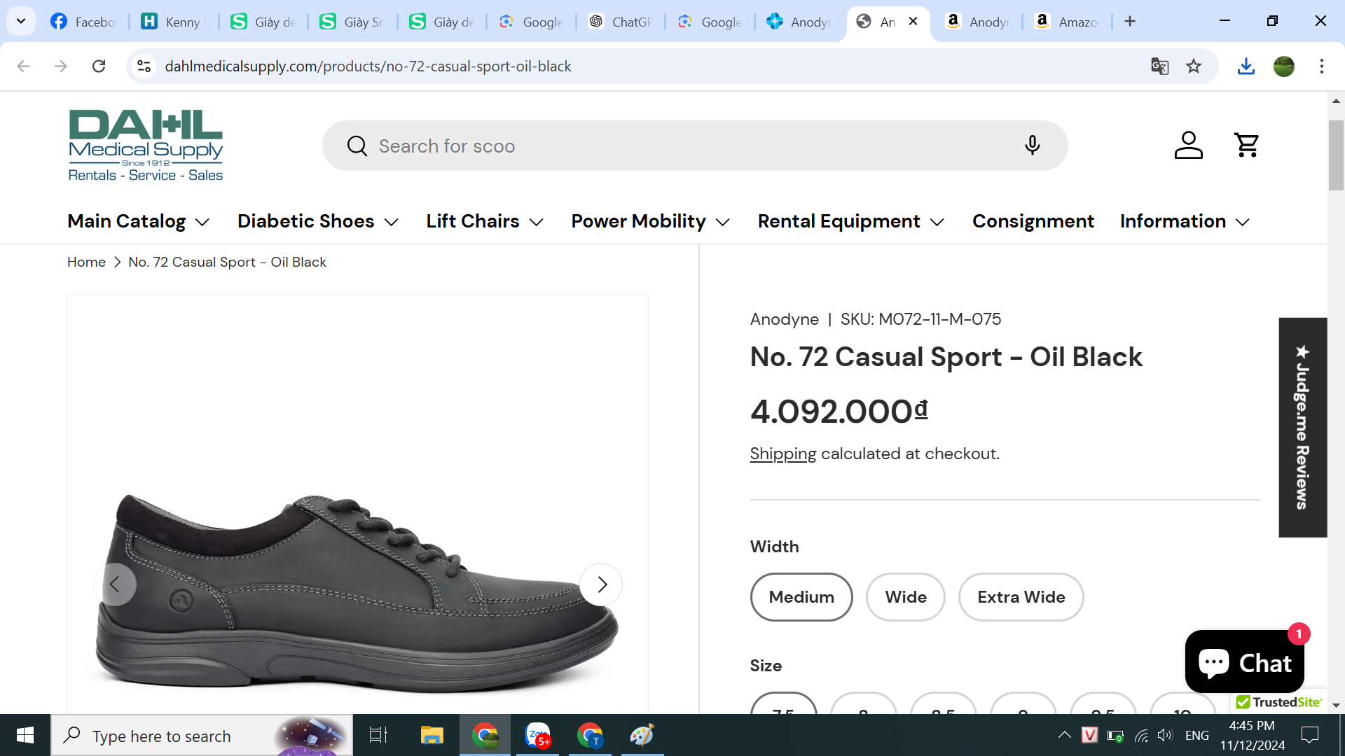Select Medium width option

click(x=801, y=597)
